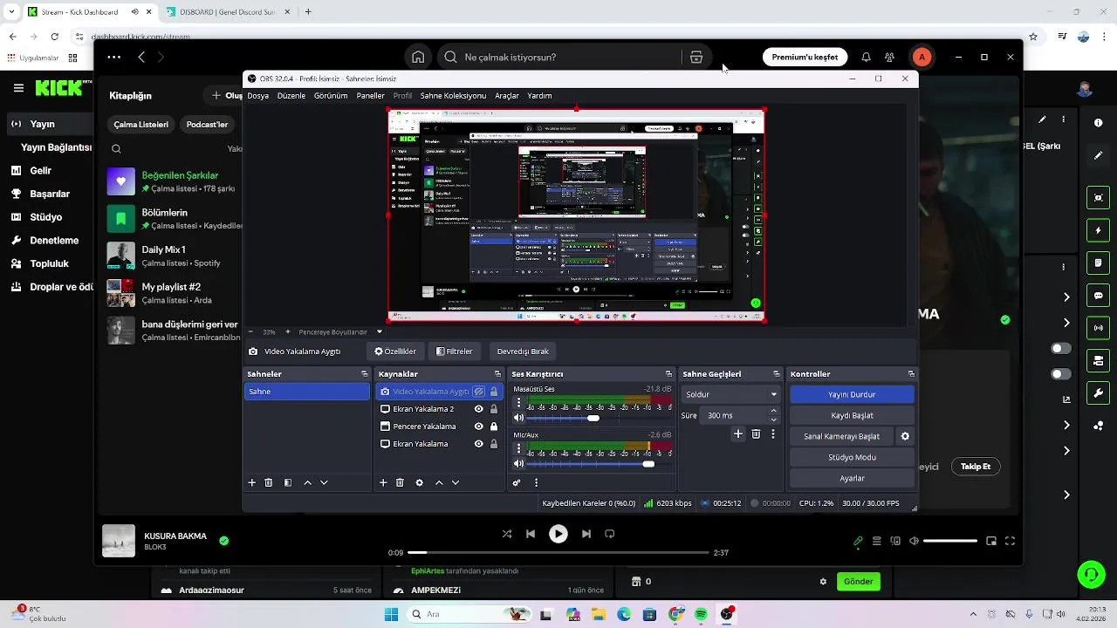1117x628 pixels.
Task: Toggle Spotify repeat
Action: click(x=610, y=534)
